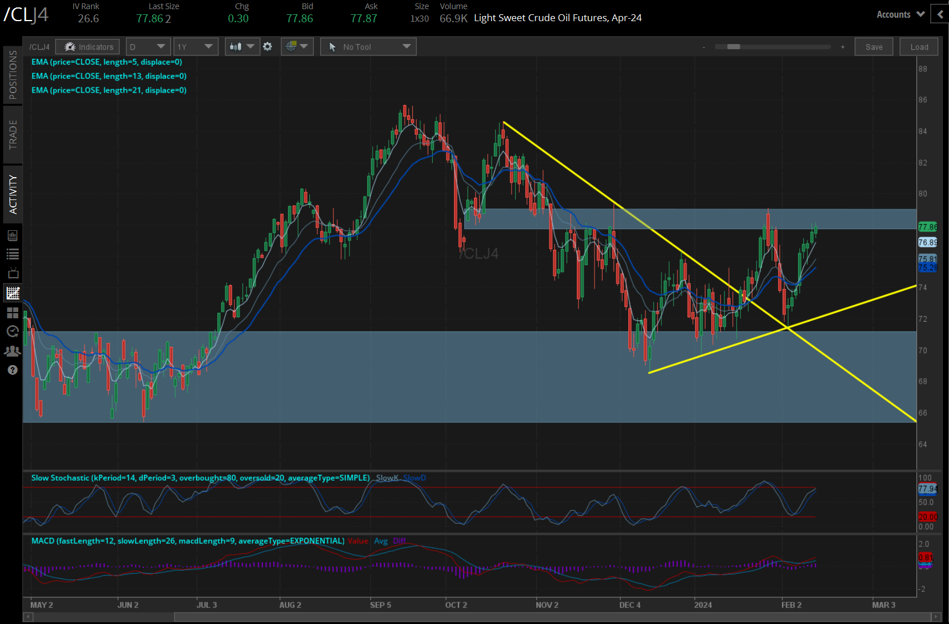Click the MACD Value legend label
This screenshot has width=949, height=624.
[x=358, y=541]
